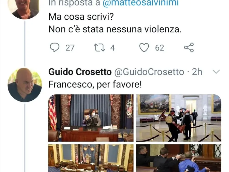View the photo of the person at the Senate desk
The height and width of the screenshot is (172, 229).
pyautogui.click(x=91, y=118)
